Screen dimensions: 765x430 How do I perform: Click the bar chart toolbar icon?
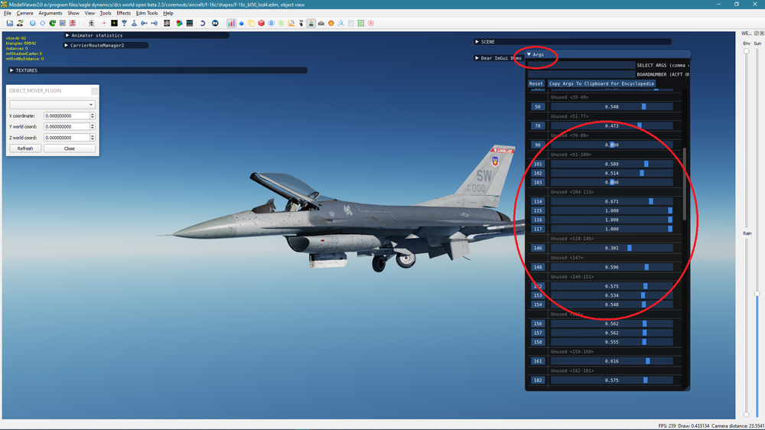tap(231, 23)
